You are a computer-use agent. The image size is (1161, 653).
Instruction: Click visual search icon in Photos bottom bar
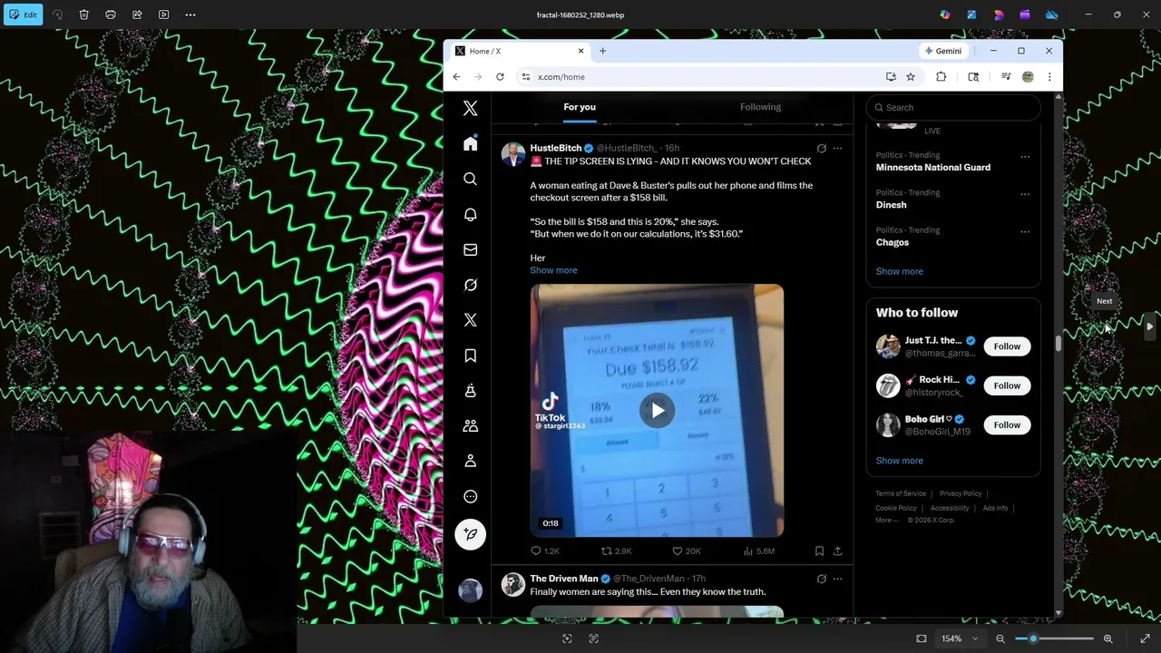point(567,638)
